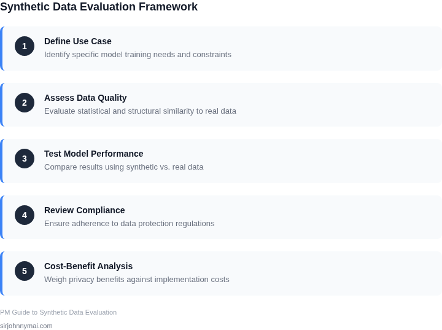442x330 pixels.
Task: Select the 'Synthetic Data Evaluation Framework' heading
Action: coord(99,7)
